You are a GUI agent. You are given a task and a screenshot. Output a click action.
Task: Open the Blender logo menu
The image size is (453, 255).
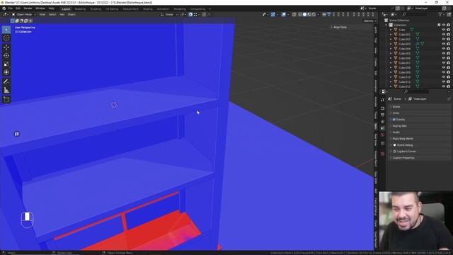click(4, 8)
